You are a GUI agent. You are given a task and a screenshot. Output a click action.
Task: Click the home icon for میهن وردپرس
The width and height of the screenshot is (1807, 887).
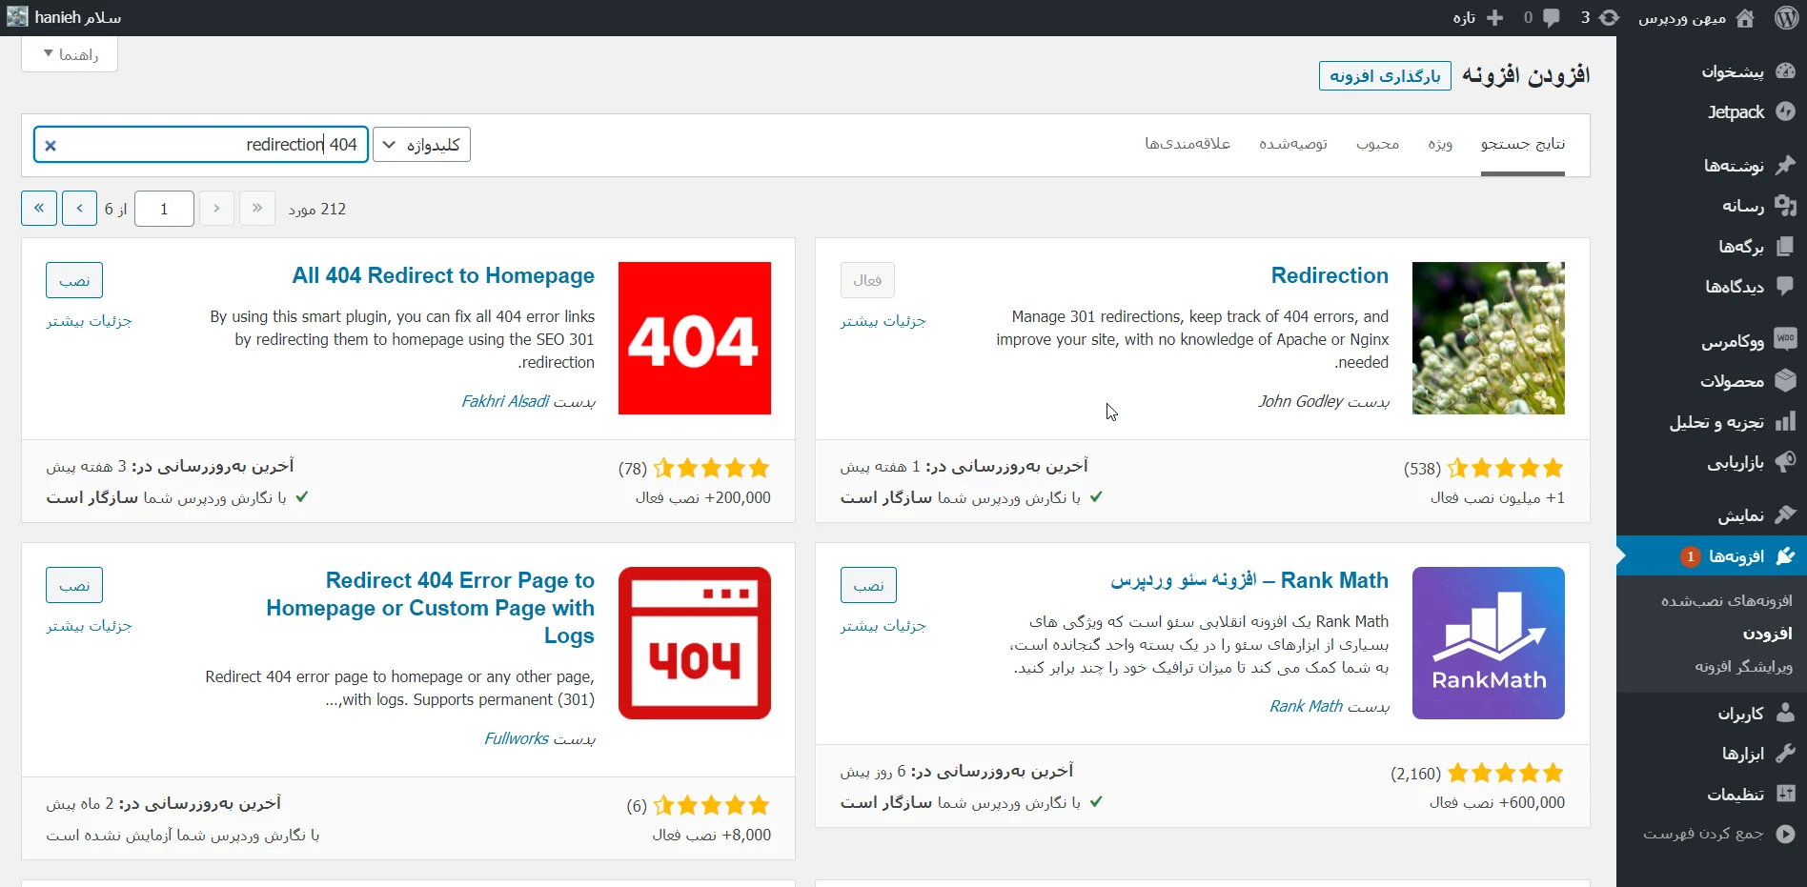[x=1745, y=18]
